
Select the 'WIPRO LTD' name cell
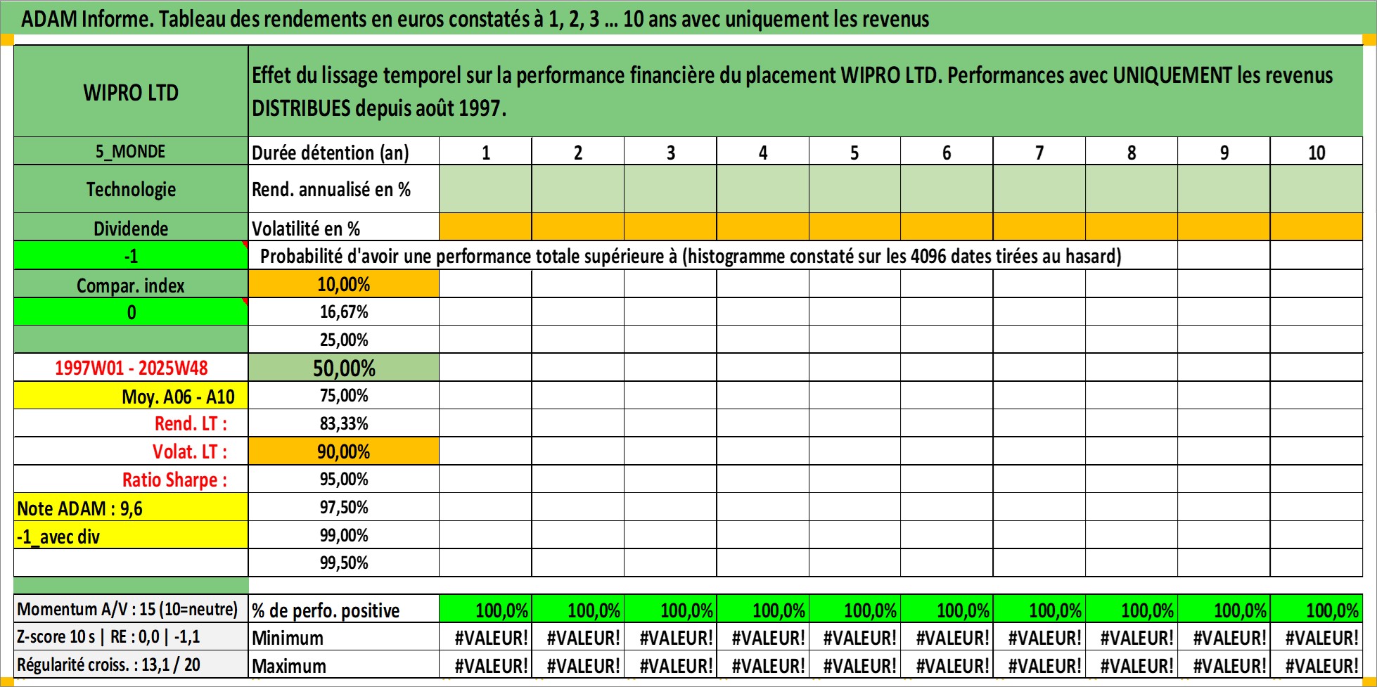pyautogui.click(x=131, y=91)
